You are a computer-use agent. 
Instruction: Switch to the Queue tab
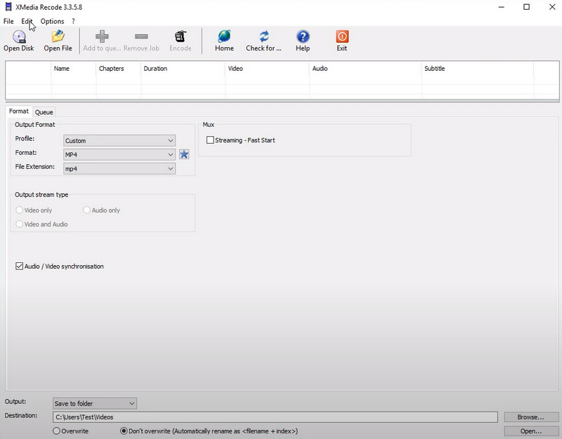44,112
